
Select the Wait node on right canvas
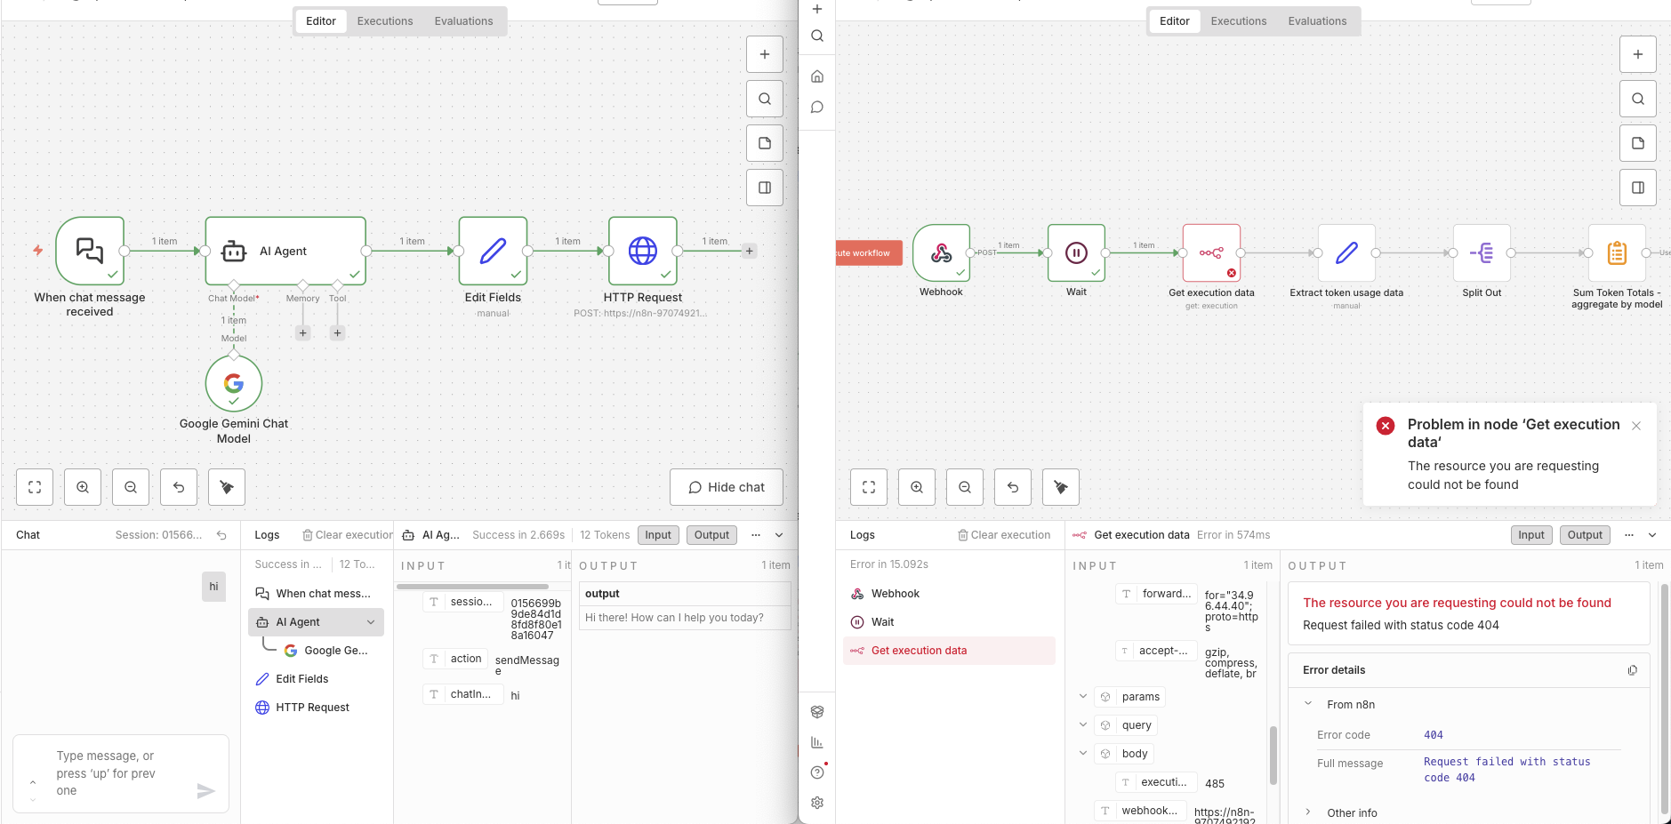1076,253
